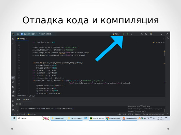
Task: Open the Terminal sidebar icon
Action: click(13, 96)
